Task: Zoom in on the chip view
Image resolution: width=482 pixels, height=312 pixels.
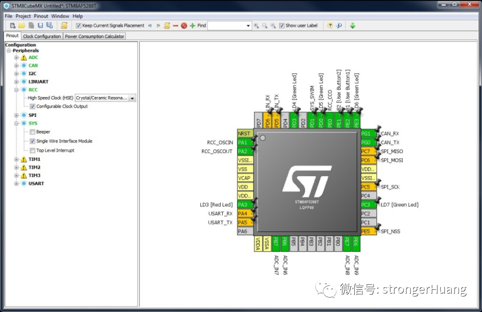Action: click(x=256, y=25)
